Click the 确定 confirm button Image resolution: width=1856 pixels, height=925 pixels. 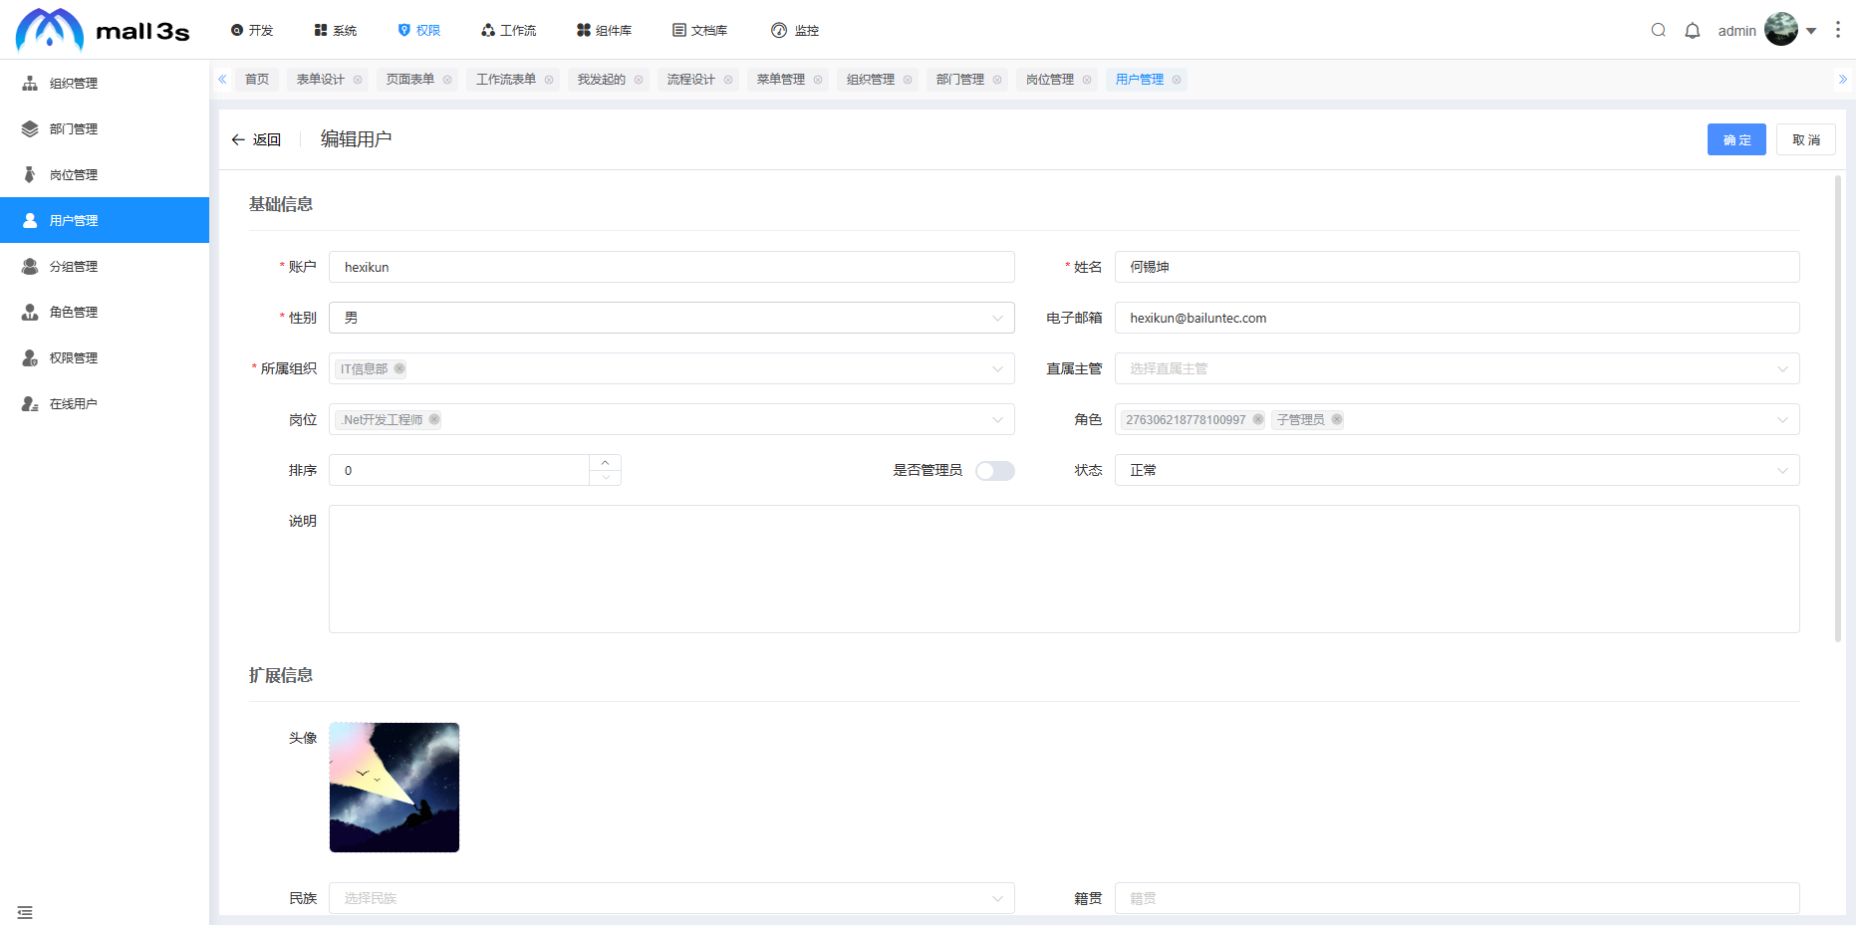(1736, 139)
